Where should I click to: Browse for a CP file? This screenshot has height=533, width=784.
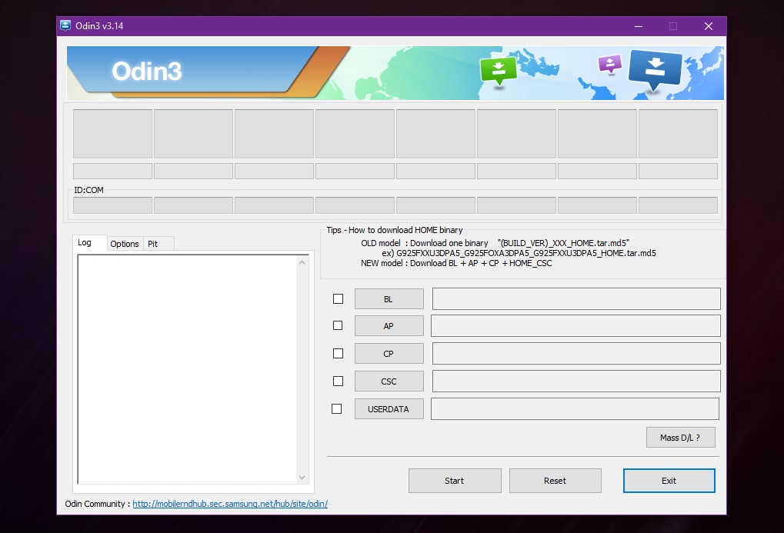(x=389, y=354)
